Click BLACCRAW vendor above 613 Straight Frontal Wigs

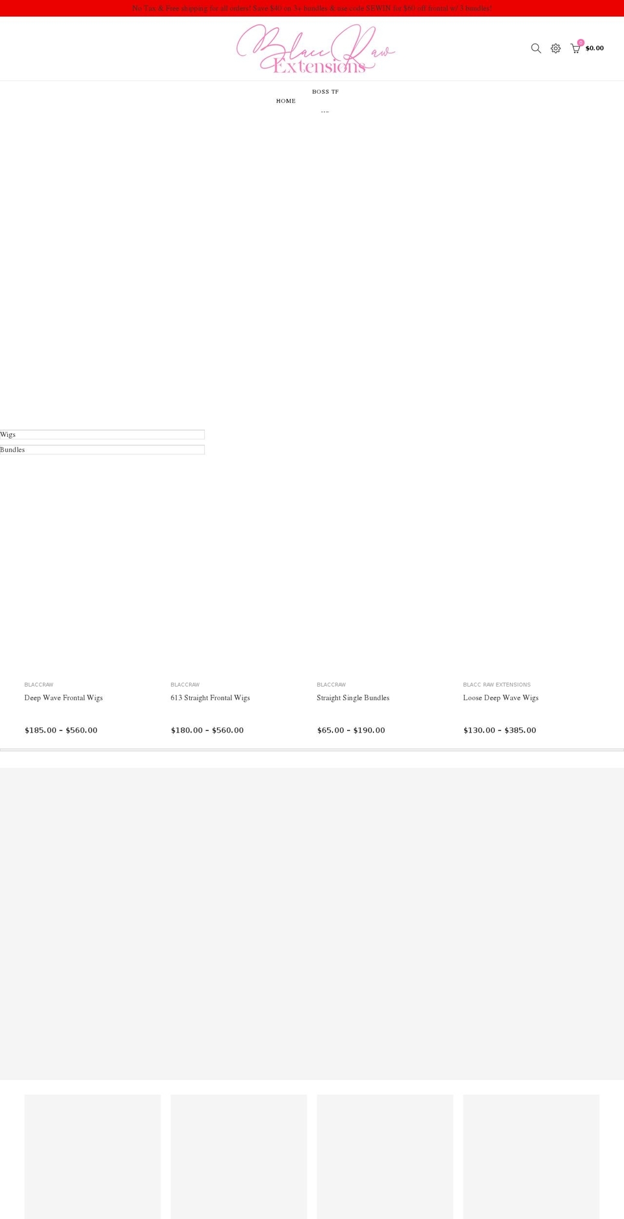(x=185, y=685)
